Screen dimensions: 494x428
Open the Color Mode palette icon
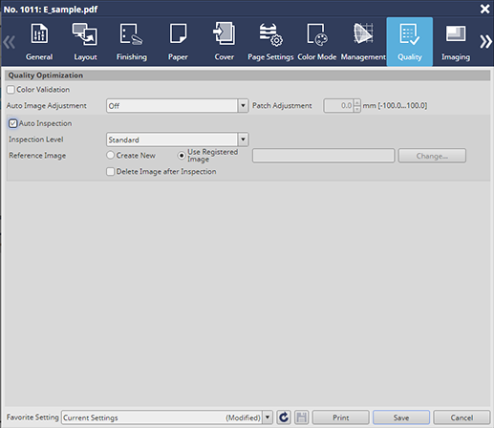(317, 34)
